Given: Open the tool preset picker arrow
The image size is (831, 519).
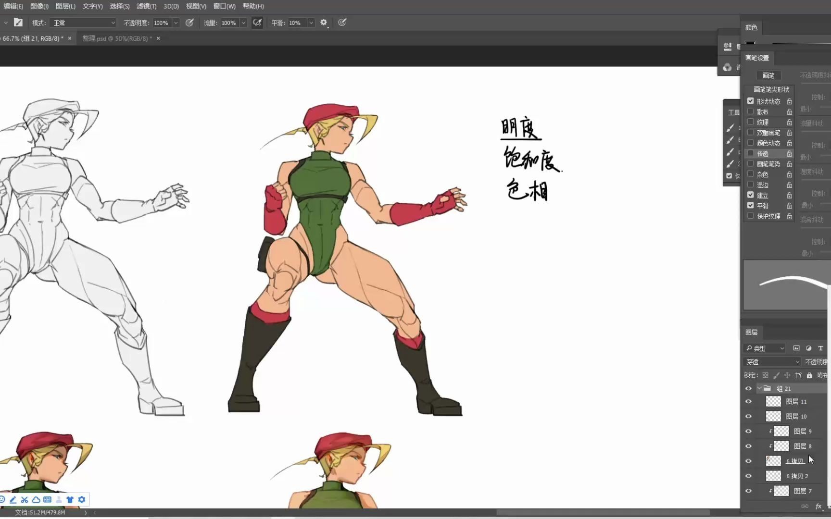Looking at the screenshot, I should click(5, 23).
